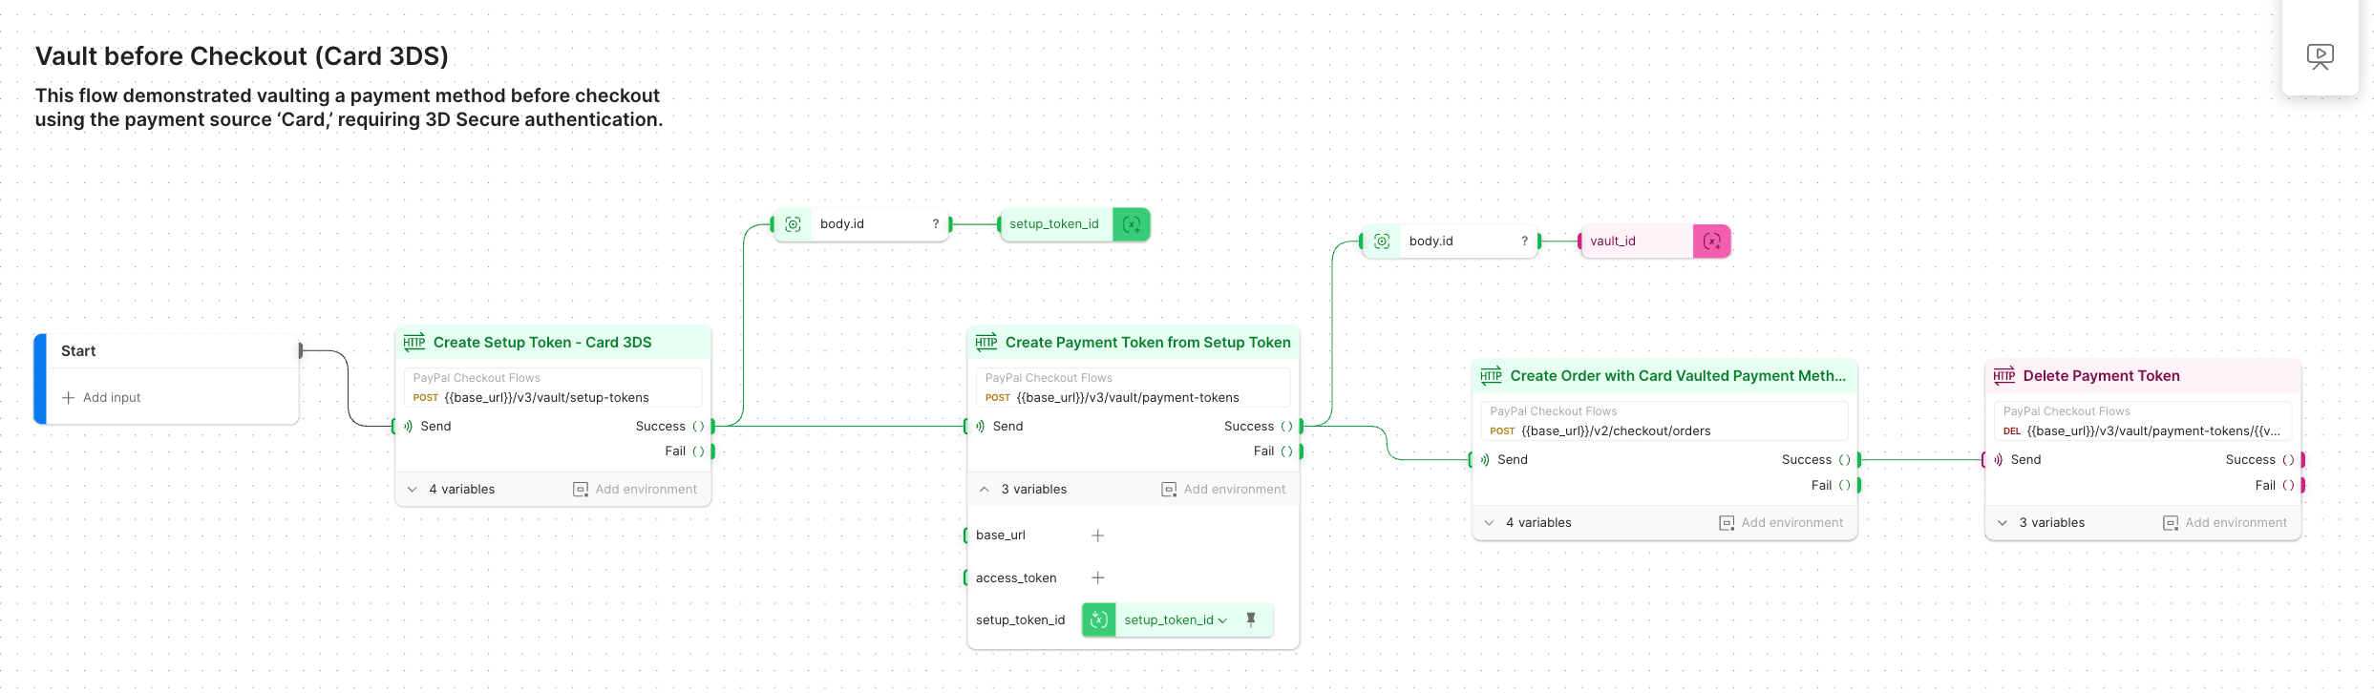The width and height of the screenshot is (2374, 693).
Task: Click Add environment in Create Order block
Action: click(x=1781, y=523)
